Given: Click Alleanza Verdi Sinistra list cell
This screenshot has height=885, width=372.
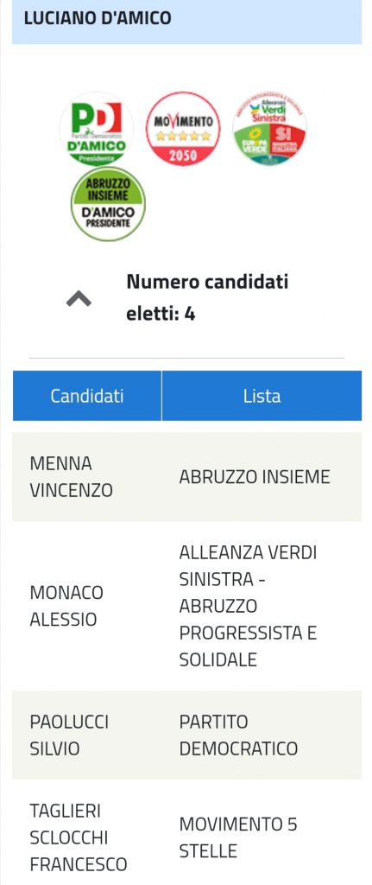Looking at the screenshot, I should [x=248, y=606].
